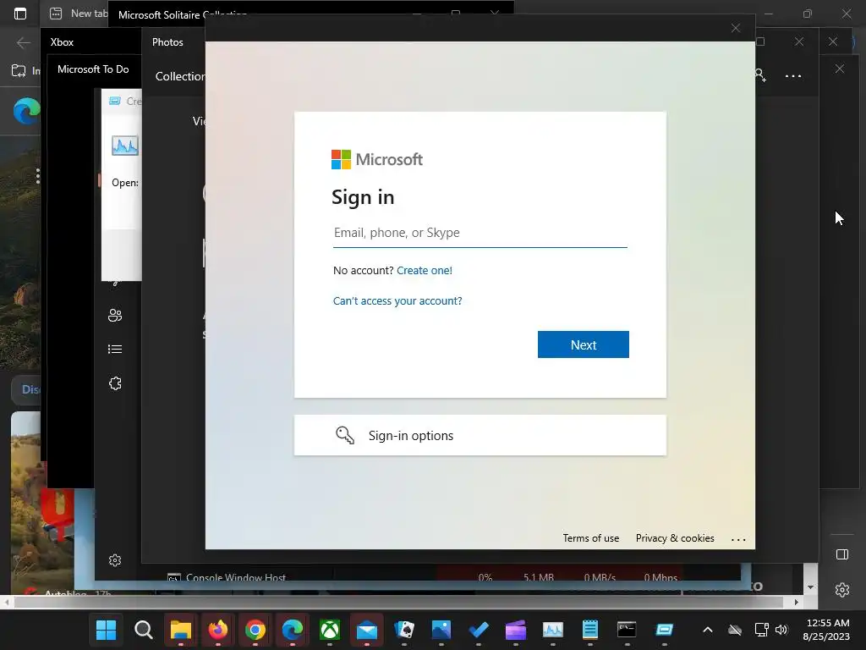The image size is (866, 650).
Task: Open Sign-in options
Action: 480,436
